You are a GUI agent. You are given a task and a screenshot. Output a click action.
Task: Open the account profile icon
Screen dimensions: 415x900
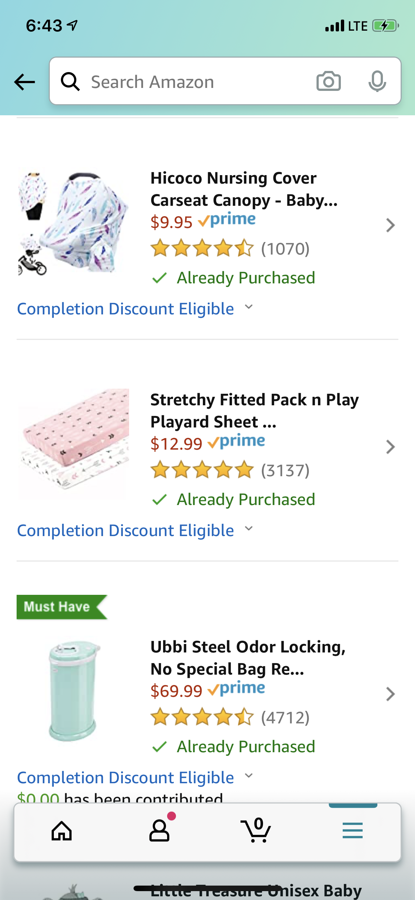pyautogui.click(x=159, y=831)
